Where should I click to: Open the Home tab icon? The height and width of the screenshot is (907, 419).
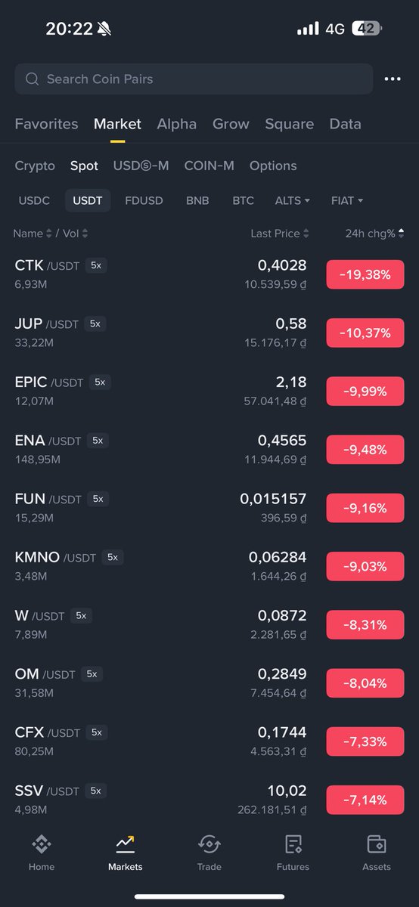coord(42,844)
